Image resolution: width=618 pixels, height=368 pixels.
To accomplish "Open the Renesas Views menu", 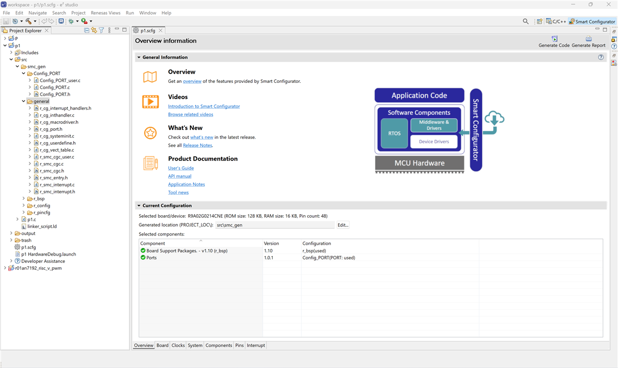I will [105, 13].
